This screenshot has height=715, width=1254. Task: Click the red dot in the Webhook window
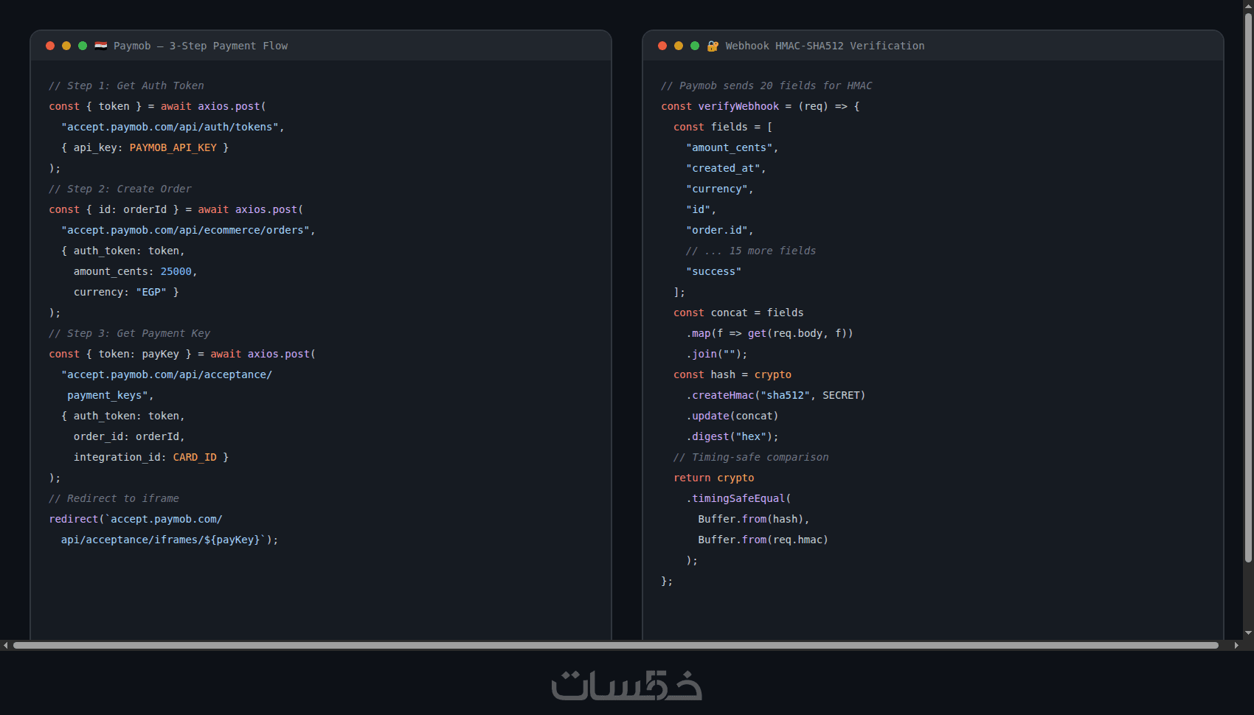662,46
